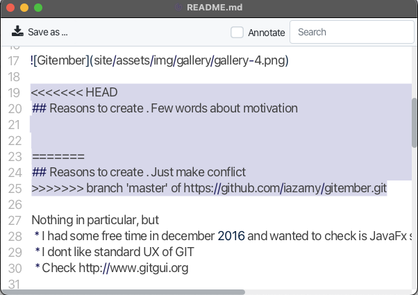The width and height of the screenshot is (418, 295).
Task: Click the green fullscreen window button
Action: (x=38, y=8)
